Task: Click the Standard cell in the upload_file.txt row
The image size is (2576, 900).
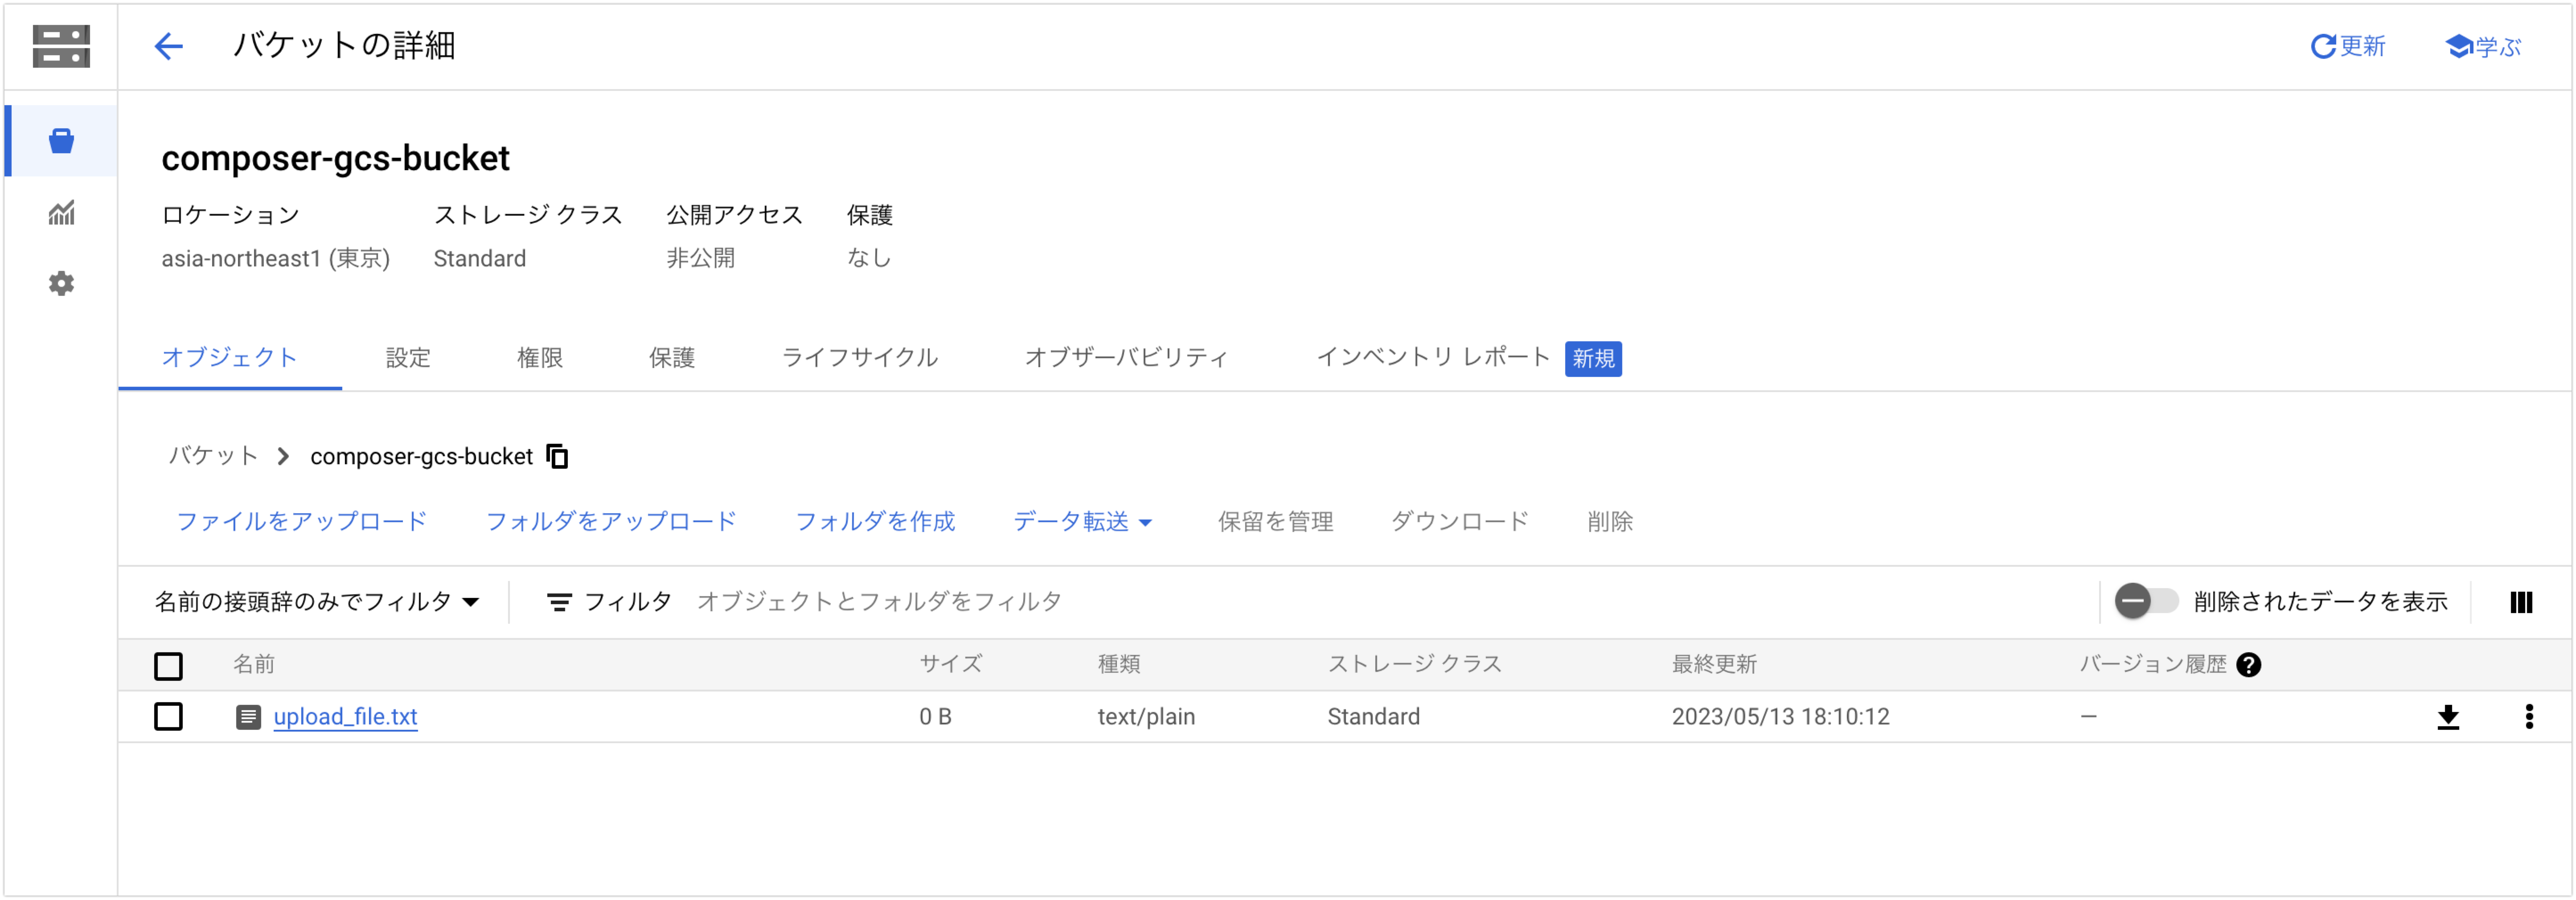Action: click(1373, 717)
